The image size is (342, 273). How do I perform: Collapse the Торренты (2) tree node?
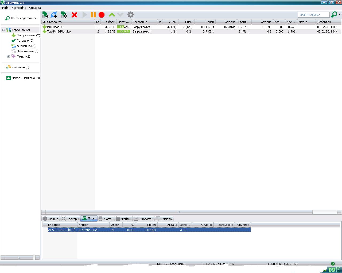[x=3, y=30]
